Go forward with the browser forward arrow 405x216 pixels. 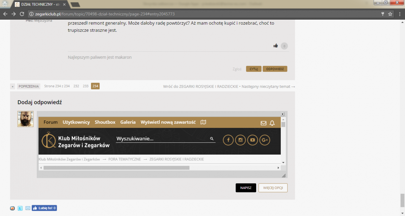(13, 14)
